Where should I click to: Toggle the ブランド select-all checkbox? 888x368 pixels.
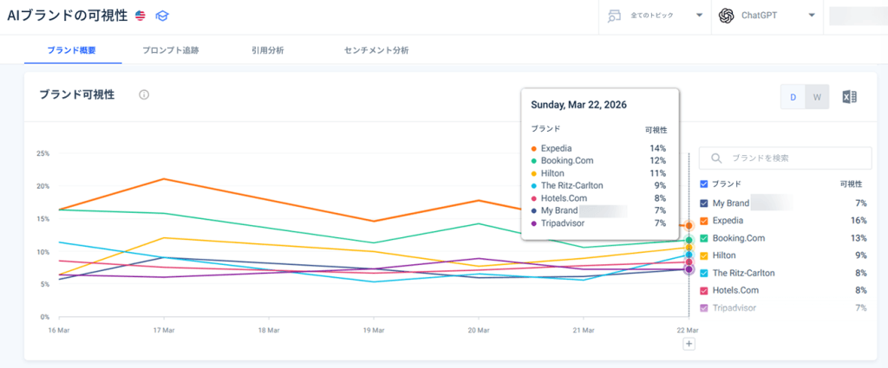[704, 184]
